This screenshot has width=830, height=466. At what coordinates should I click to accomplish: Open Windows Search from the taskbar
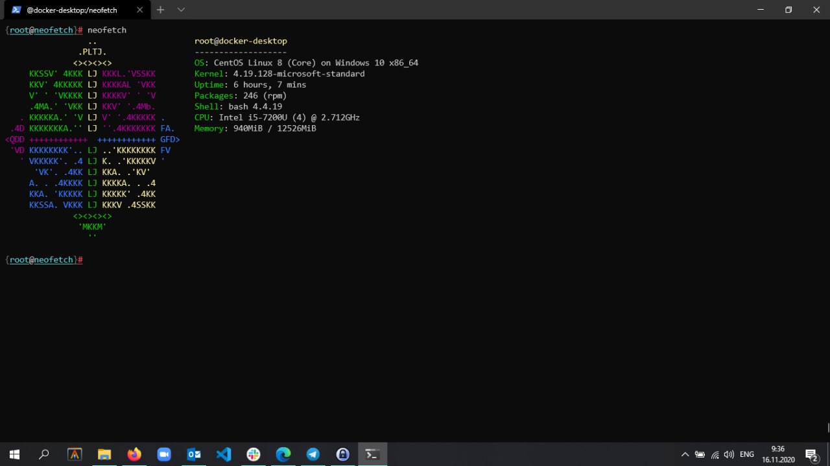click(44, 454)
